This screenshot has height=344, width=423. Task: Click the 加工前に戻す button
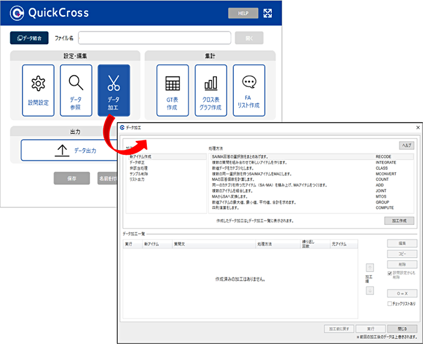click(x=339, y=329)
